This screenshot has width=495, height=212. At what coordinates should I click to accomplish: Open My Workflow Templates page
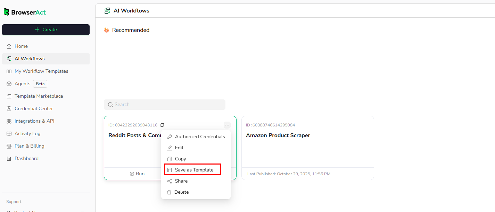[41, 71]
